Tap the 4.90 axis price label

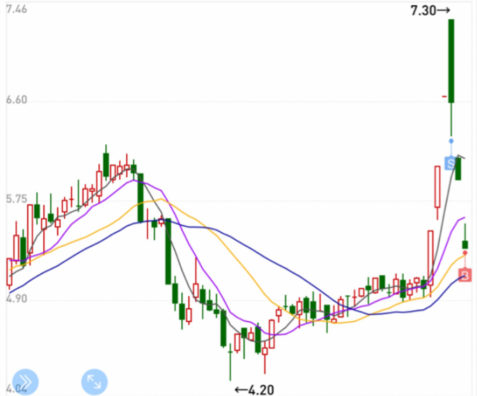point(16,299)
